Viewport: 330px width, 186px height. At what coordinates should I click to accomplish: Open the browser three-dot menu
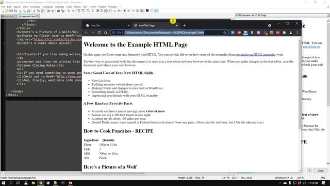pyautogui.click(x=297, y=33)
